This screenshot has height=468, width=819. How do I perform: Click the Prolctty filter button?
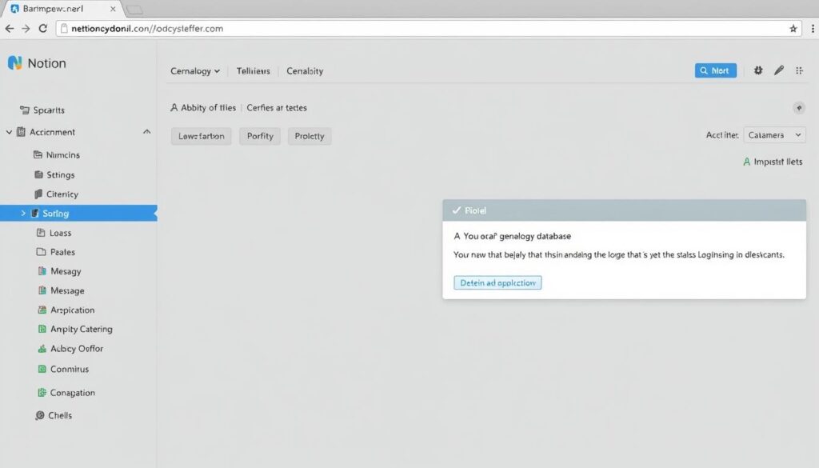point(310,136)
